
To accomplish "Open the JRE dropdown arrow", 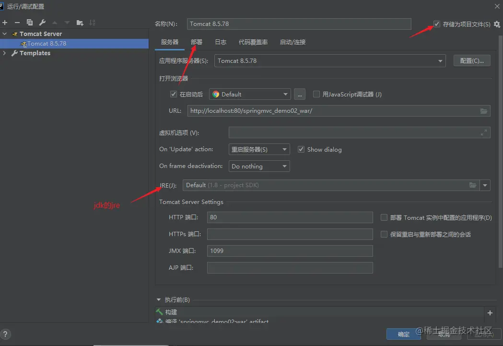I will pyautogui.click(x=485, y=185).
